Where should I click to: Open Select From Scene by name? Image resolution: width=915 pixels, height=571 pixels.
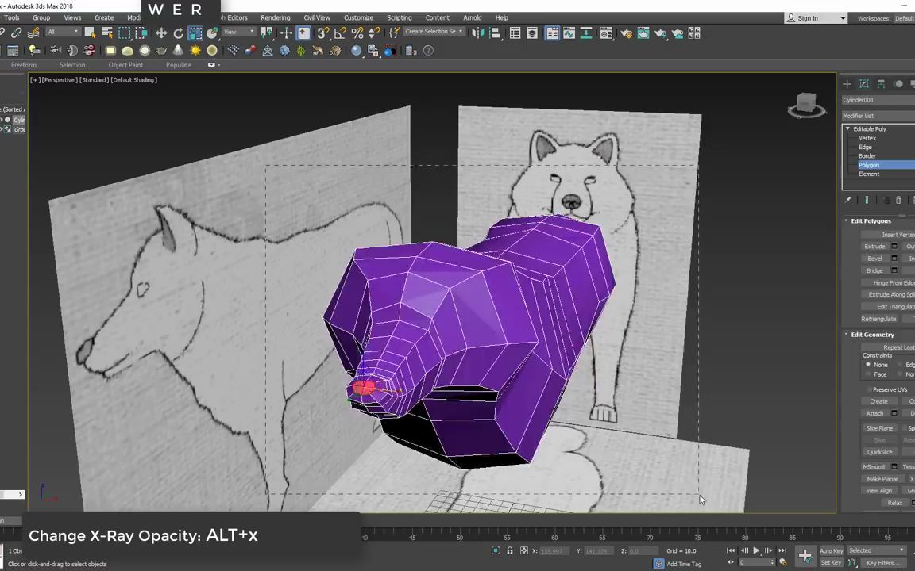click(107, 33)
